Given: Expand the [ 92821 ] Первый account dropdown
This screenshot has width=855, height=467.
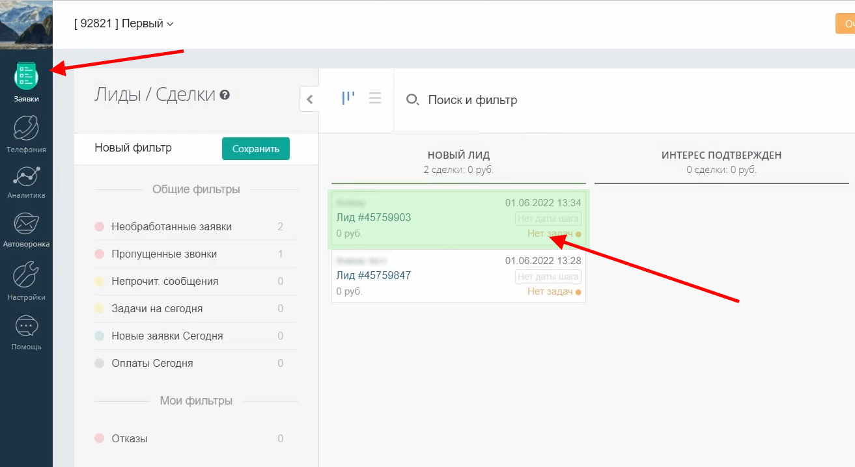Looking at the screenshot, I should pos(124,24).
